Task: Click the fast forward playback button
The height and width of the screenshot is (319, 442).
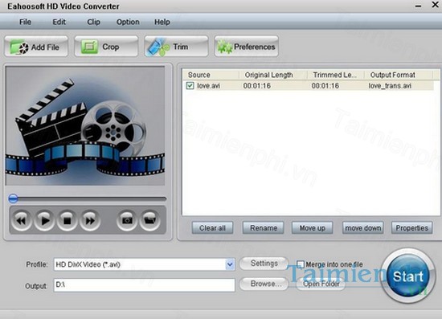Action: click(x=90, y=220)
